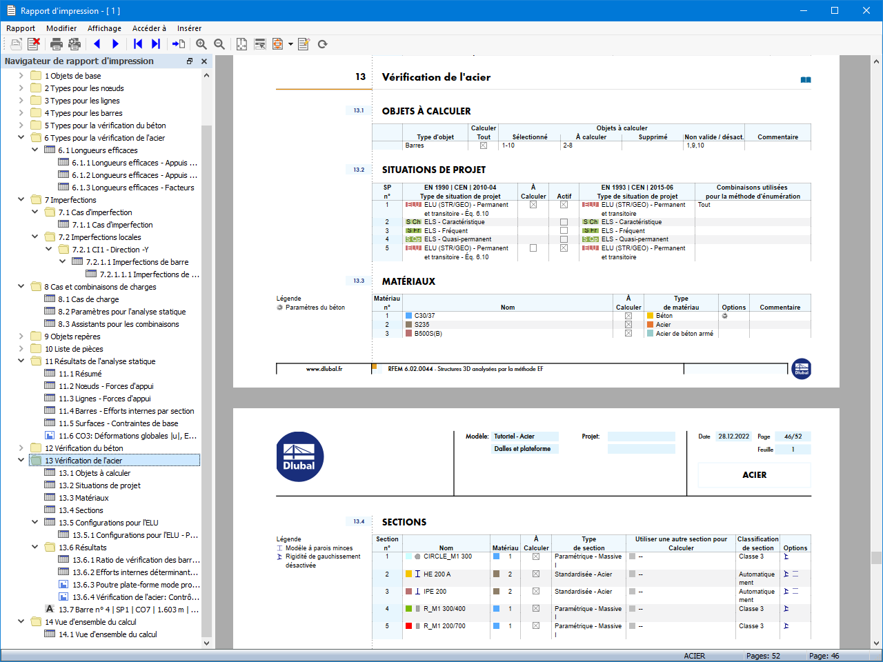Toggle À Calculer checkbox for design situation 1

[x=533, y=205]
